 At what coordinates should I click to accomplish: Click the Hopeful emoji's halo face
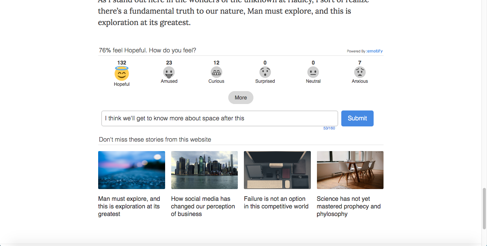(x=122, y=72)
